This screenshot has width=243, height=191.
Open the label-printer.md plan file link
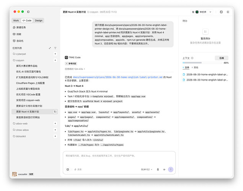(117, 77)
